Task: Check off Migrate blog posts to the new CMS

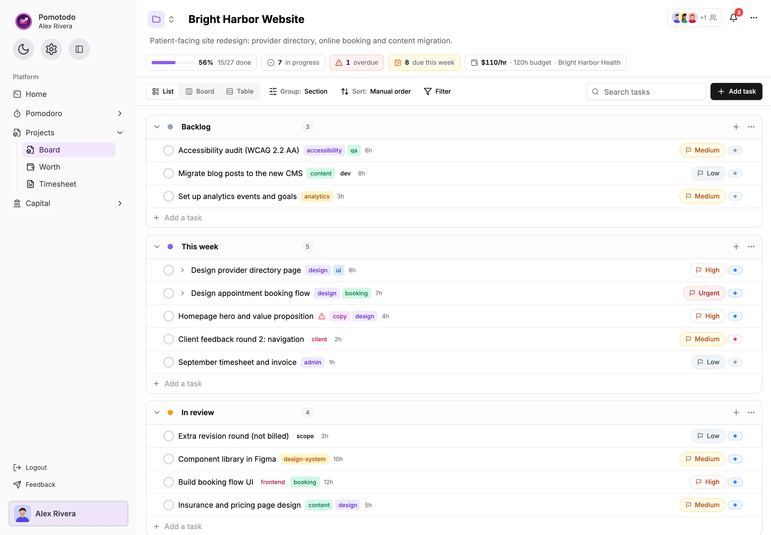Action: click(168, 174)
